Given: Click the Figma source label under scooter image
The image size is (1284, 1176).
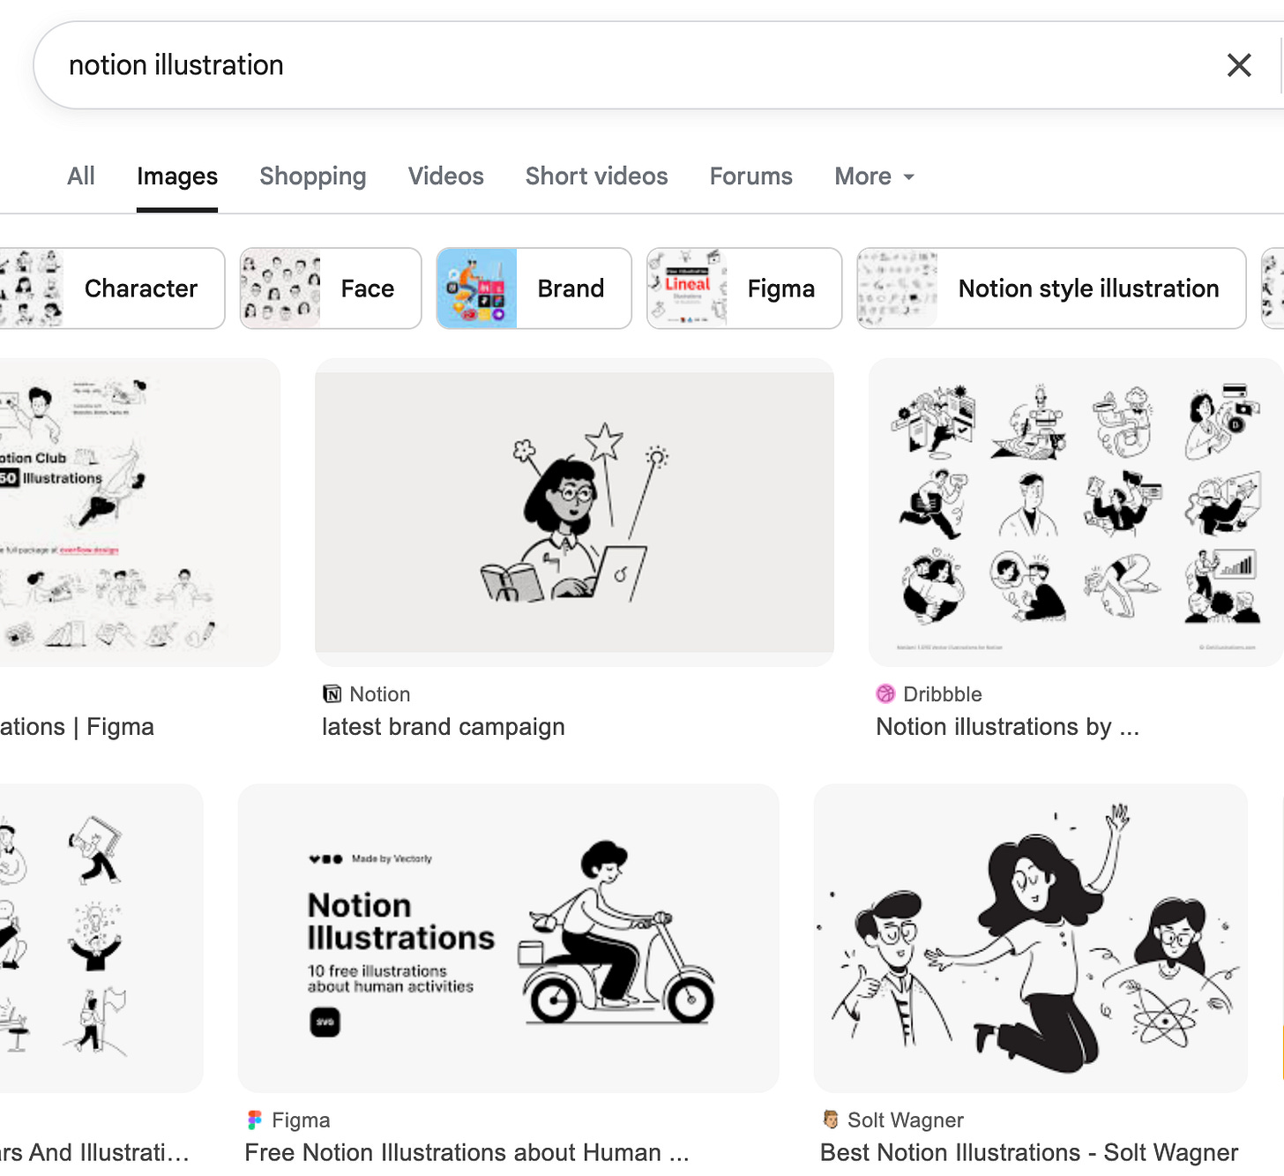Looking at the screenshot, I should coord(301,1120).
